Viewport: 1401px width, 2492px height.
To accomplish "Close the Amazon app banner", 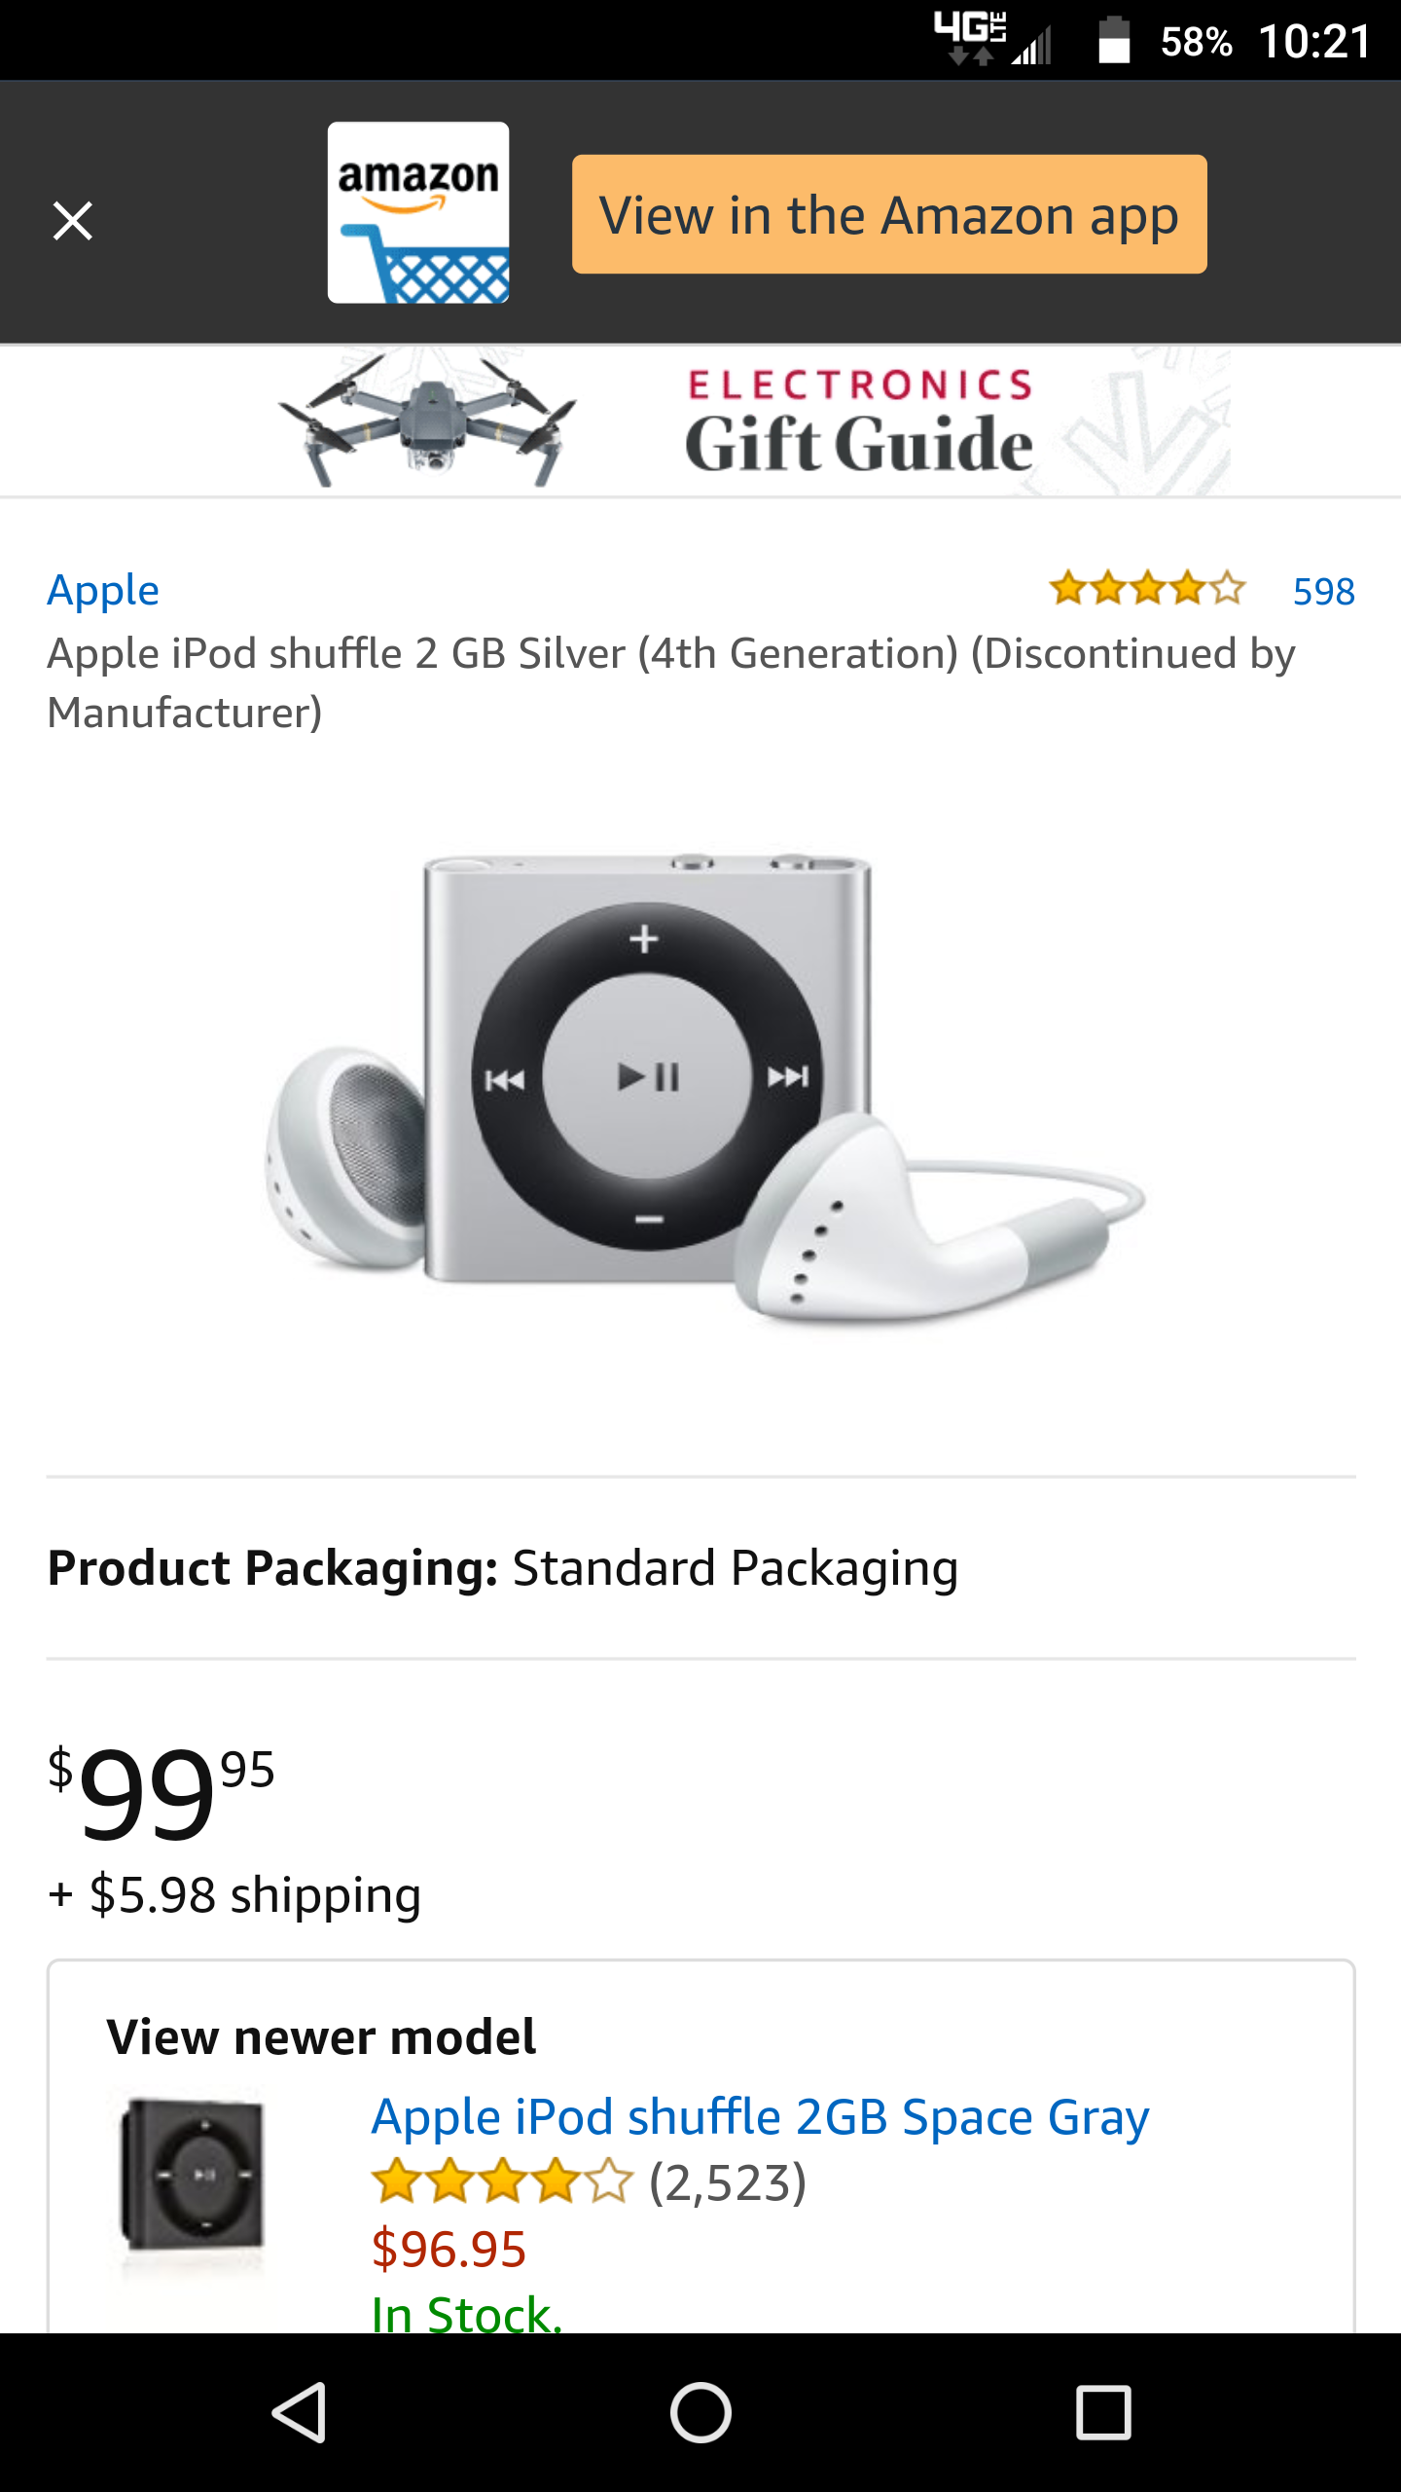I will point(73,220).
